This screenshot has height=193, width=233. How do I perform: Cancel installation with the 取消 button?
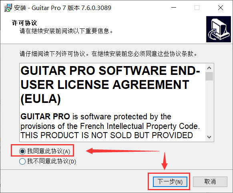(x=210, y=181)
